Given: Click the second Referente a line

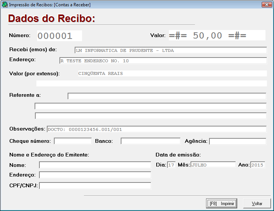Looking at the screenshot, I should tap(150, 106).
